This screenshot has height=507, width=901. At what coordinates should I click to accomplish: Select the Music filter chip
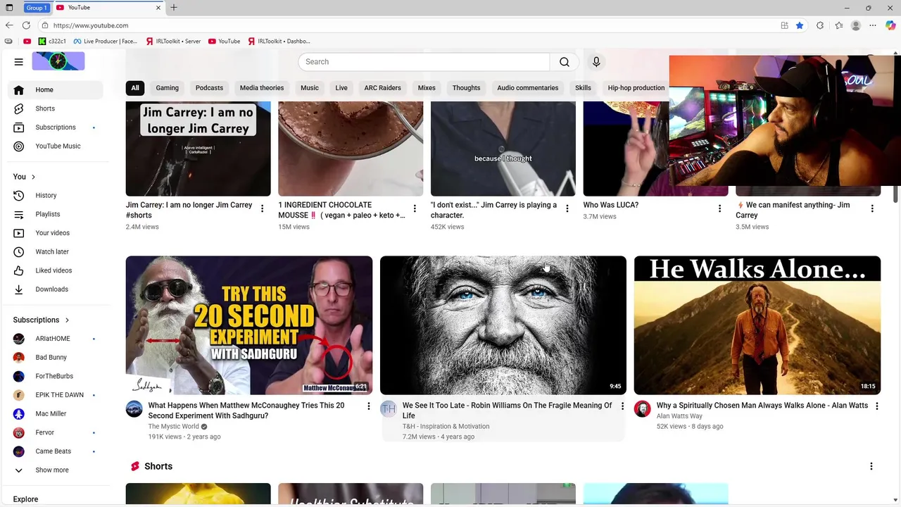pyautogui.click(x=310, y=88)
